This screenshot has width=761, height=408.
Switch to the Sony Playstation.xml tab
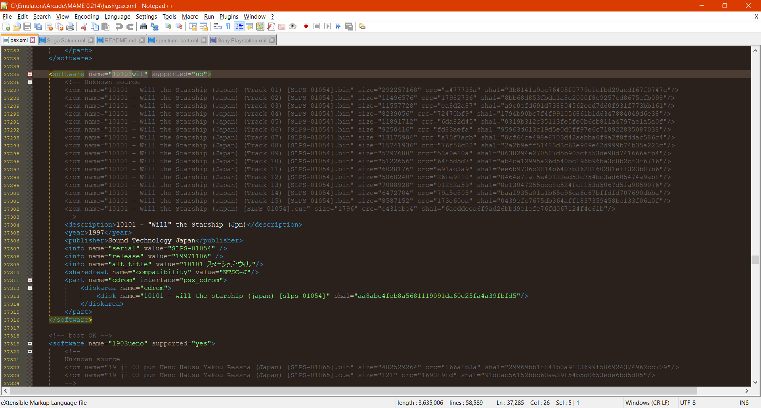[242, 40]
